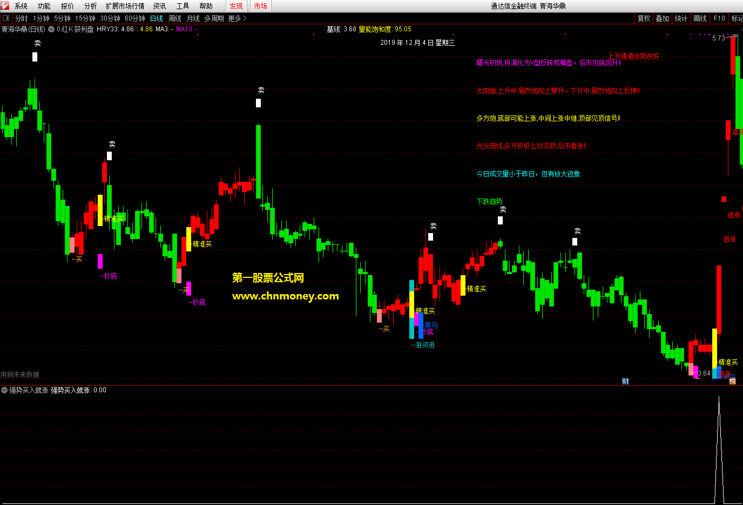Open the 系统 menu
The height and width of the screenshot is (505, 743).
click(x=21, y=6)
